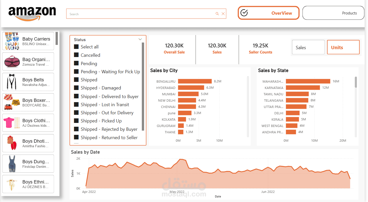Switch metric to Units
This screenshot has width=368, height=202.
[x=343, y=47]
